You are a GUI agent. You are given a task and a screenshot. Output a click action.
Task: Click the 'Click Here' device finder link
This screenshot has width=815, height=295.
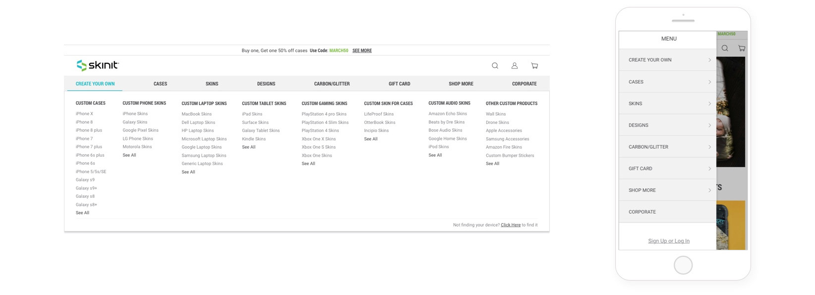click(511, 225)
